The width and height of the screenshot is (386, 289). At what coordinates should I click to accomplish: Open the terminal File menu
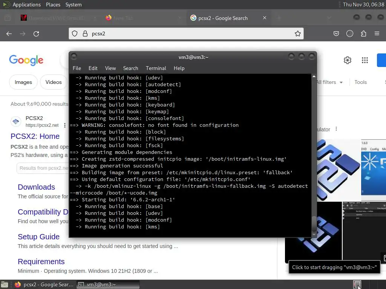tap(77, 68)
